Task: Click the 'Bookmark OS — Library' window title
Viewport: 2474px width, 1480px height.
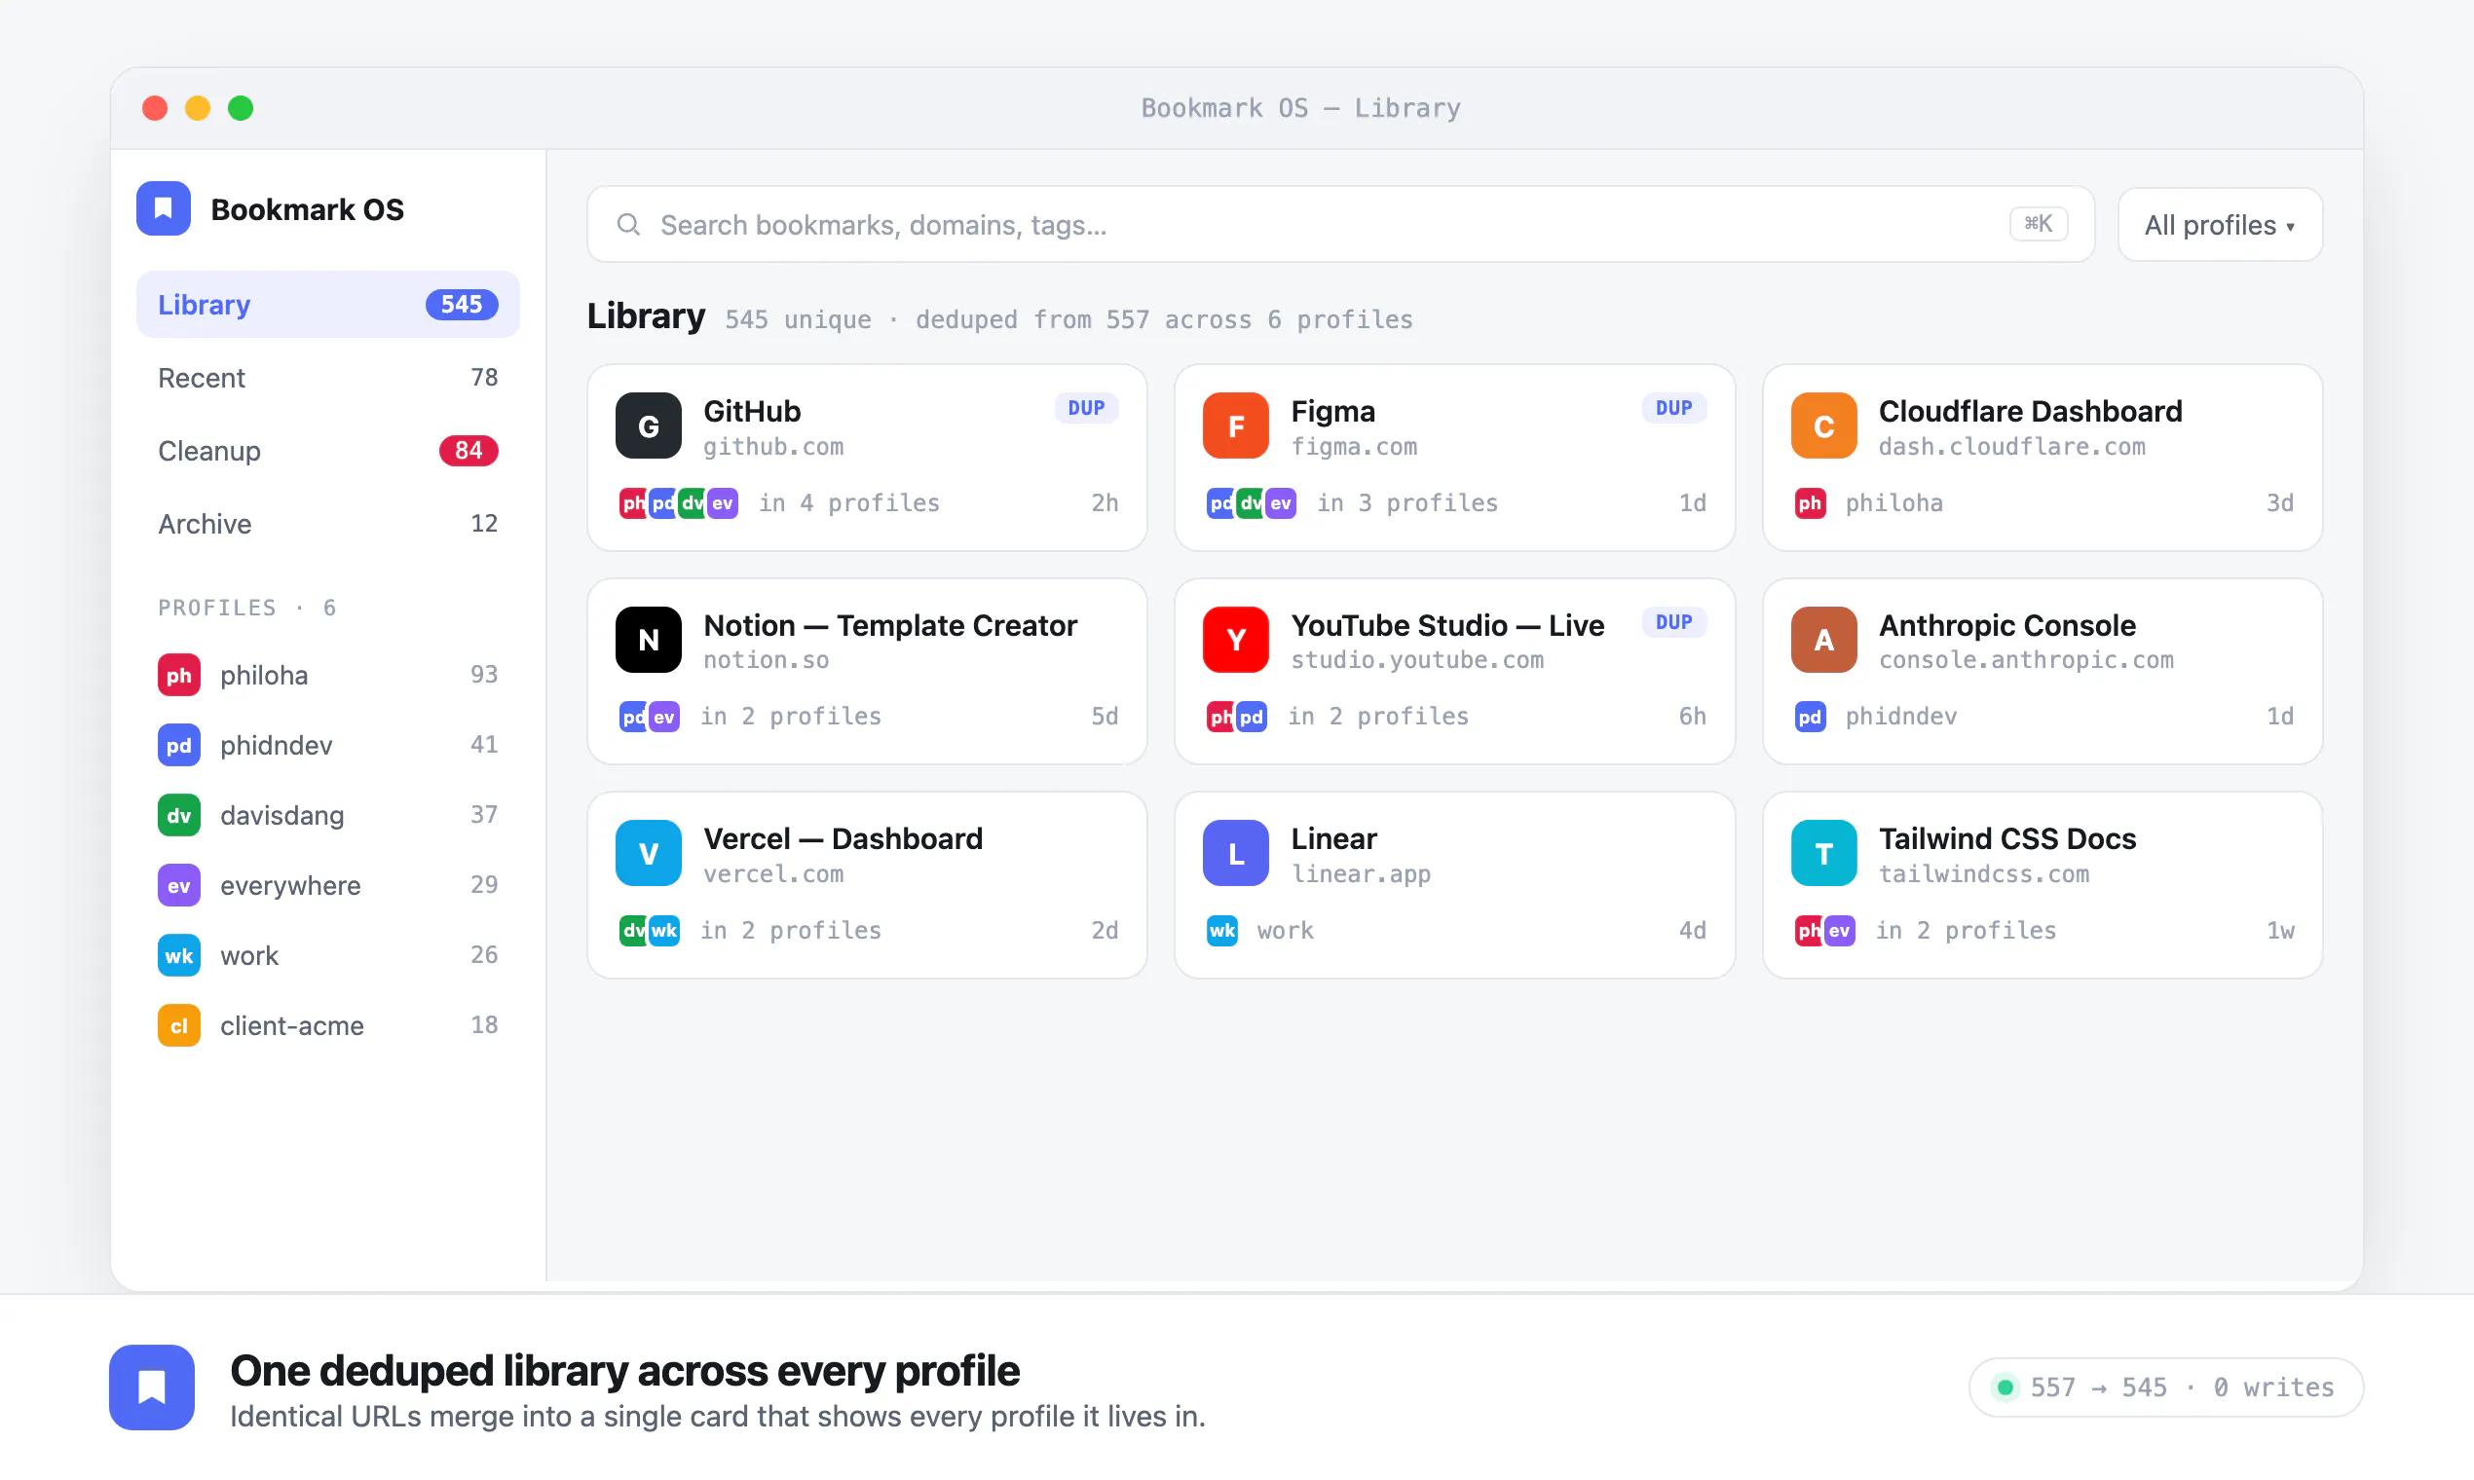Action: pyautogui.click(x=1300, y=108)
